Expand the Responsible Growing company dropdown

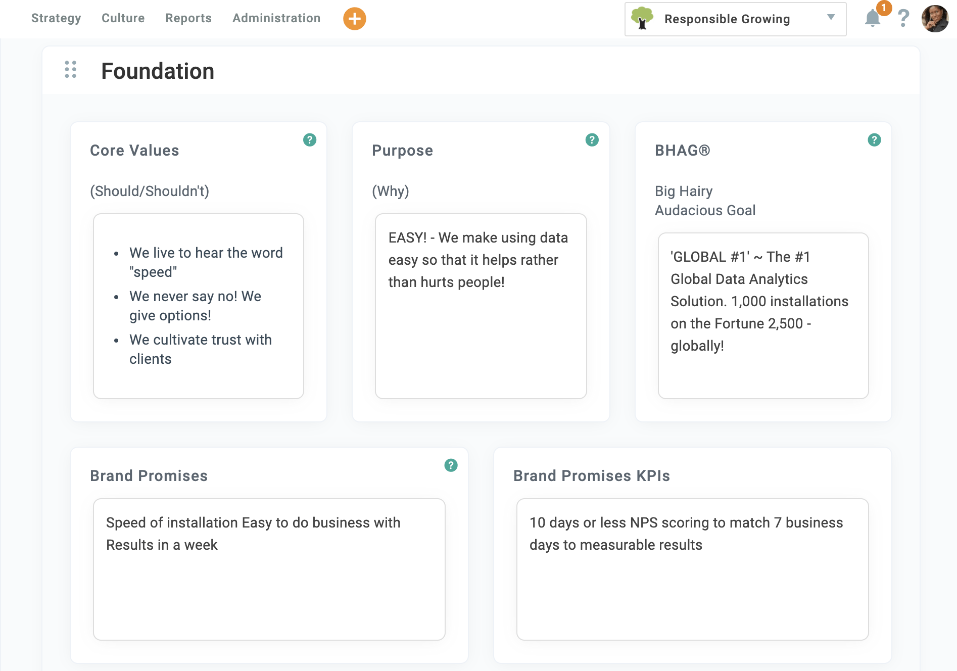coord(727,19)
